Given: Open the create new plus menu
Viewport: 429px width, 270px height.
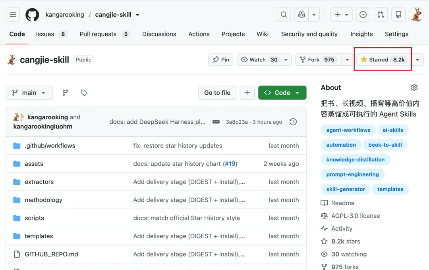Looking at the screenshot, I should coord(341,14).
